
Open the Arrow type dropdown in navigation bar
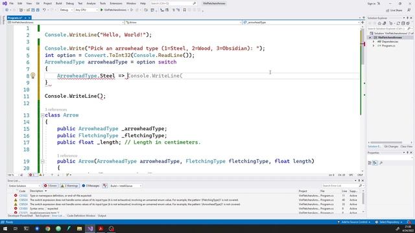183,23
